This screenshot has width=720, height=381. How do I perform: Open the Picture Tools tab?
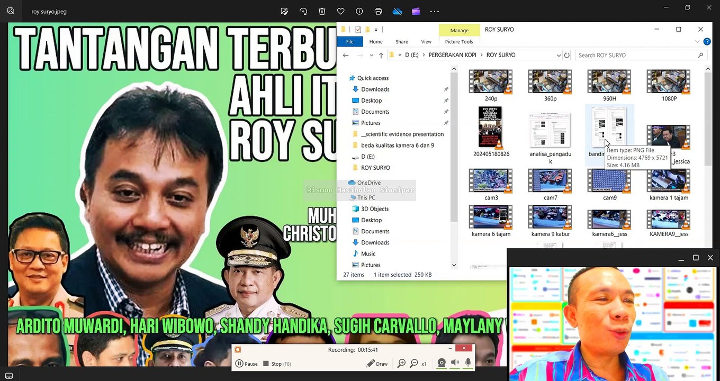click(459, 42)
